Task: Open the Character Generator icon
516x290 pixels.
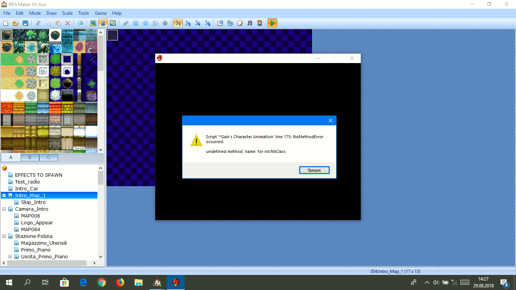Action: [260, 23]
